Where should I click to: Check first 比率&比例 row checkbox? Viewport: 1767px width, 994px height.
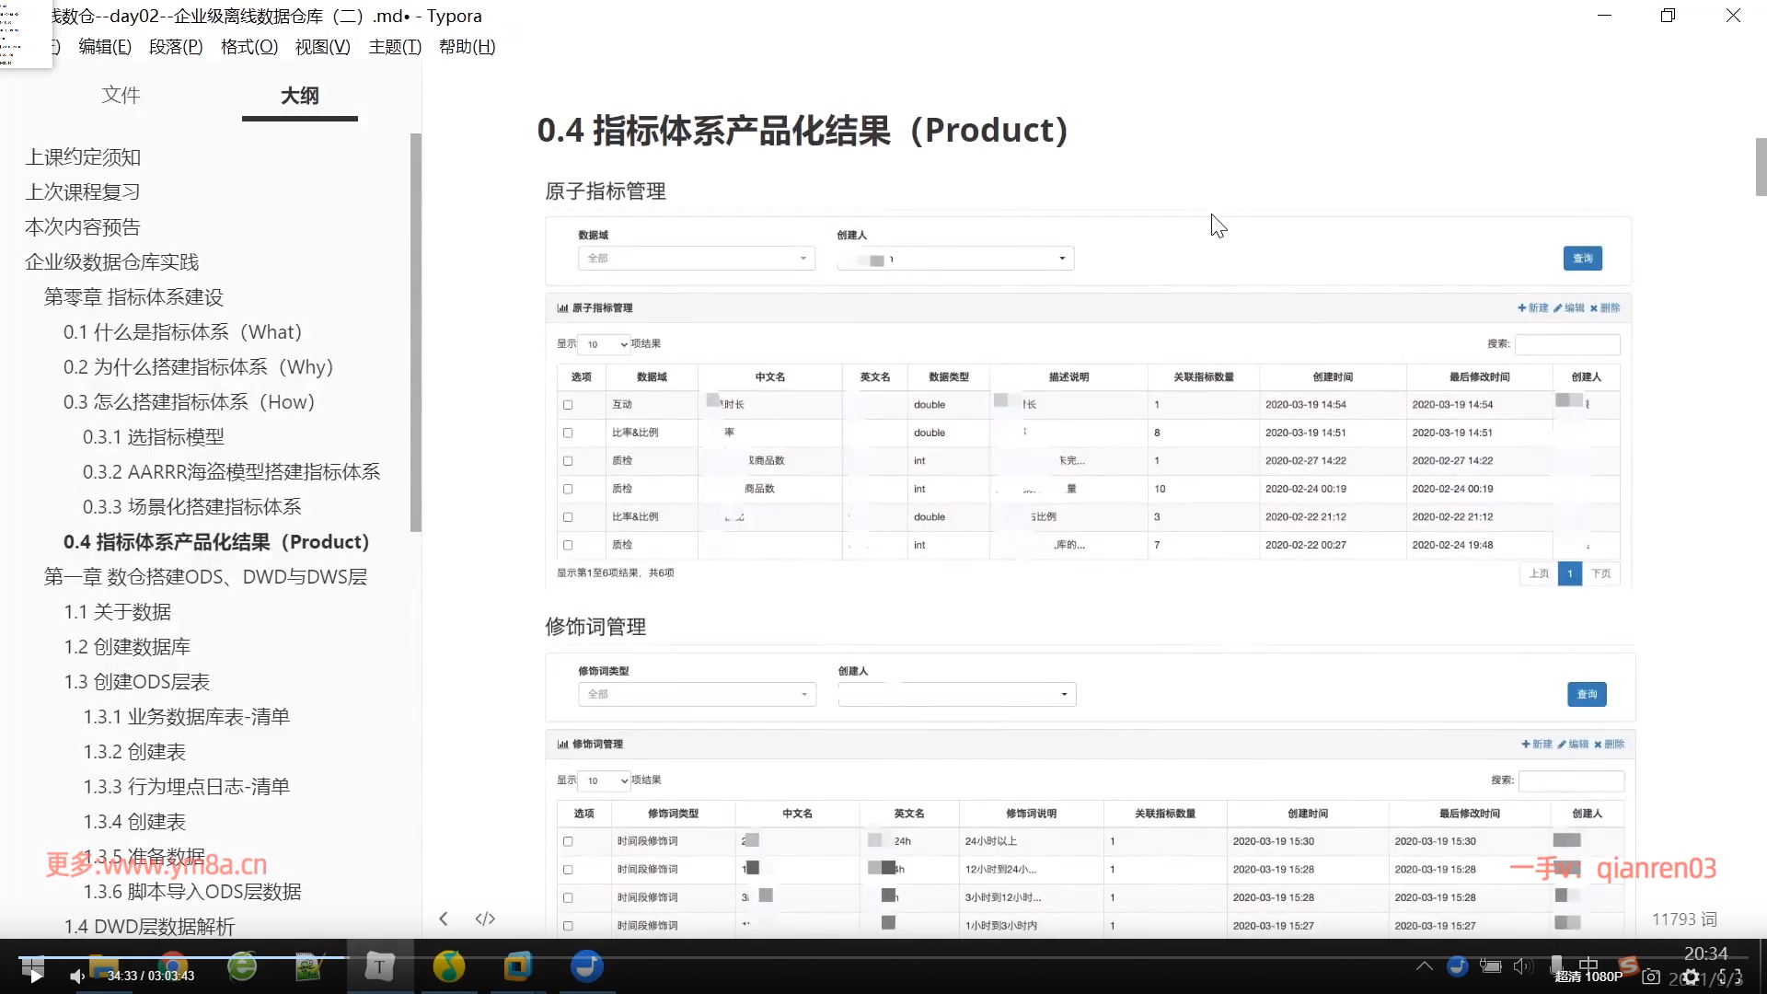coord(568,433)
